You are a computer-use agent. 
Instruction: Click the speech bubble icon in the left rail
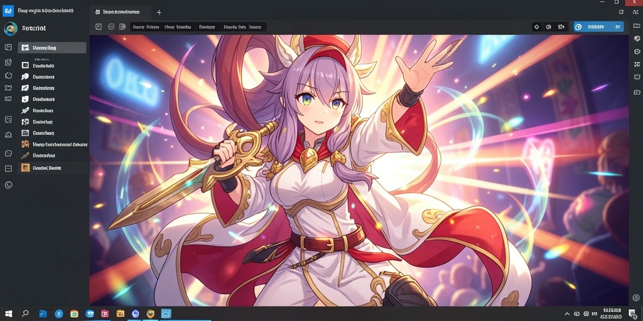coord(8,153)
